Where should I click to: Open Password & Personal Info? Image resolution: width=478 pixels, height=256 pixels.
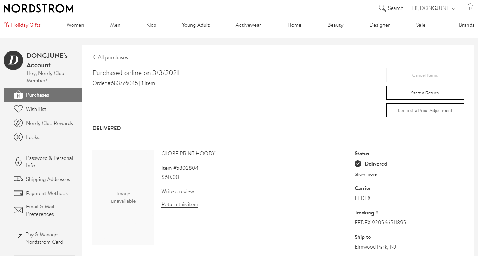(49, 162)
